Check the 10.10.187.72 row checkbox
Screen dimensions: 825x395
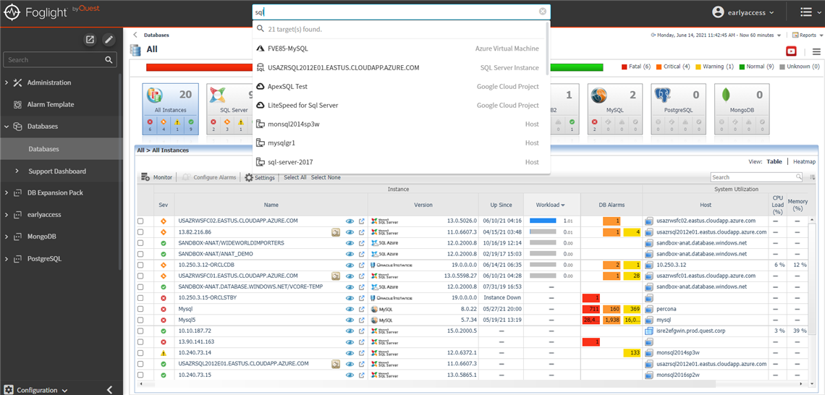[x=140, y=331]
